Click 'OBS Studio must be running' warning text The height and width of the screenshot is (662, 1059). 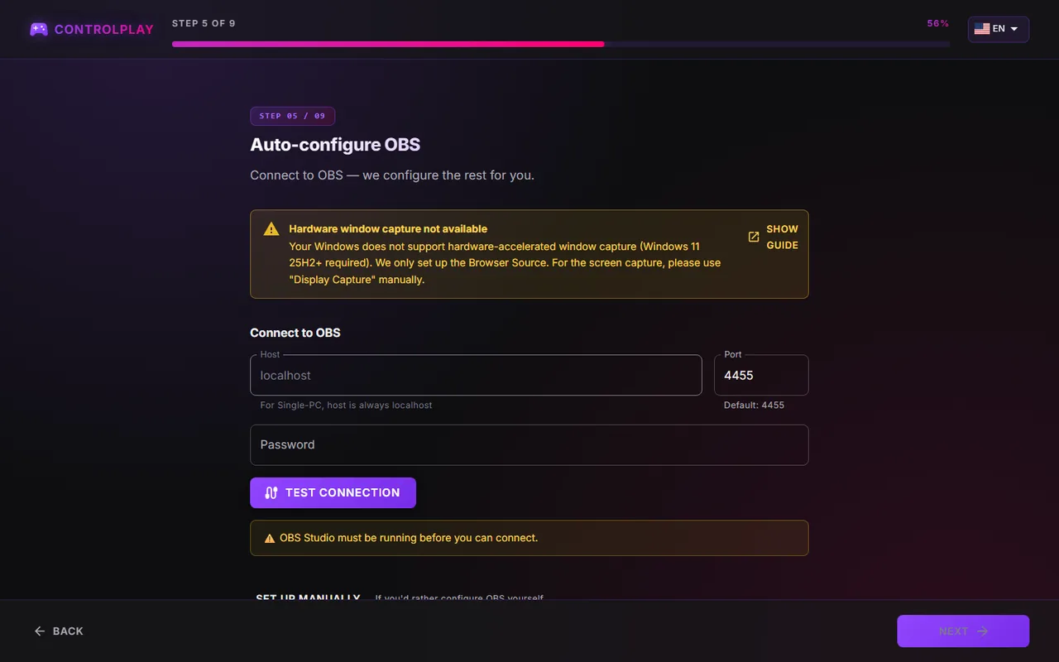[x=409, y=538]
